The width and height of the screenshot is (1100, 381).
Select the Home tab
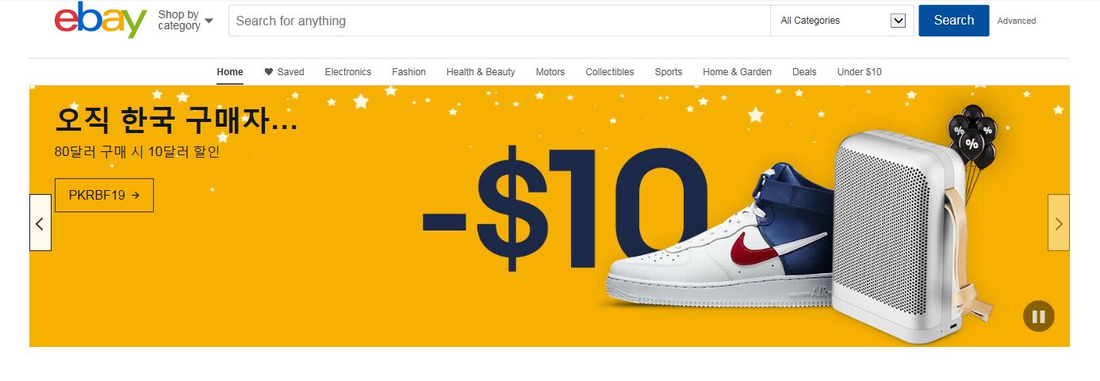tap(230, 72)
